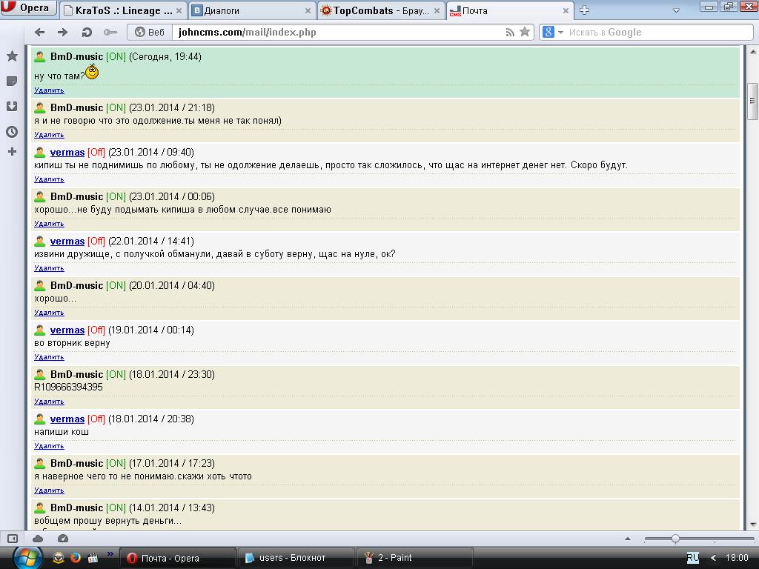Open Notes icon in sidebar
759x569 pixels.
pyautogui.click(x=12, y=81)
